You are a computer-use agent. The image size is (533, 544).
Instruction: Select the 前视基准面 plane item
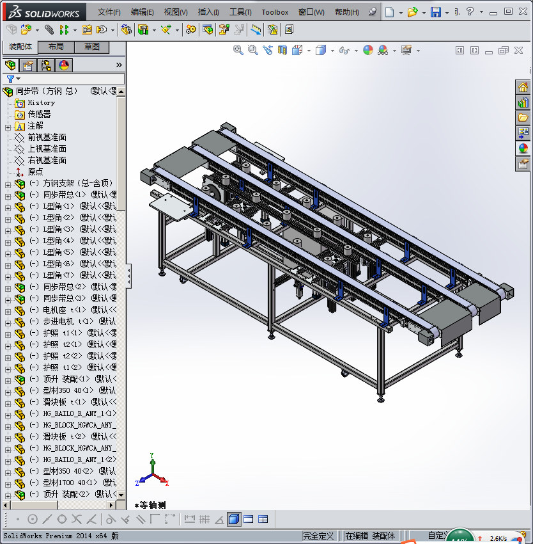[47, 138]
